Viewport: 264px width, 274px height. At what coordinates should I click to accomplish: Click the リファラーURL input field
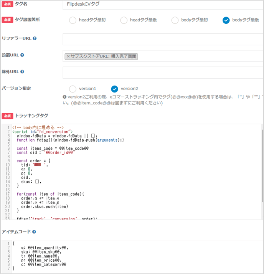coord(163,39)
